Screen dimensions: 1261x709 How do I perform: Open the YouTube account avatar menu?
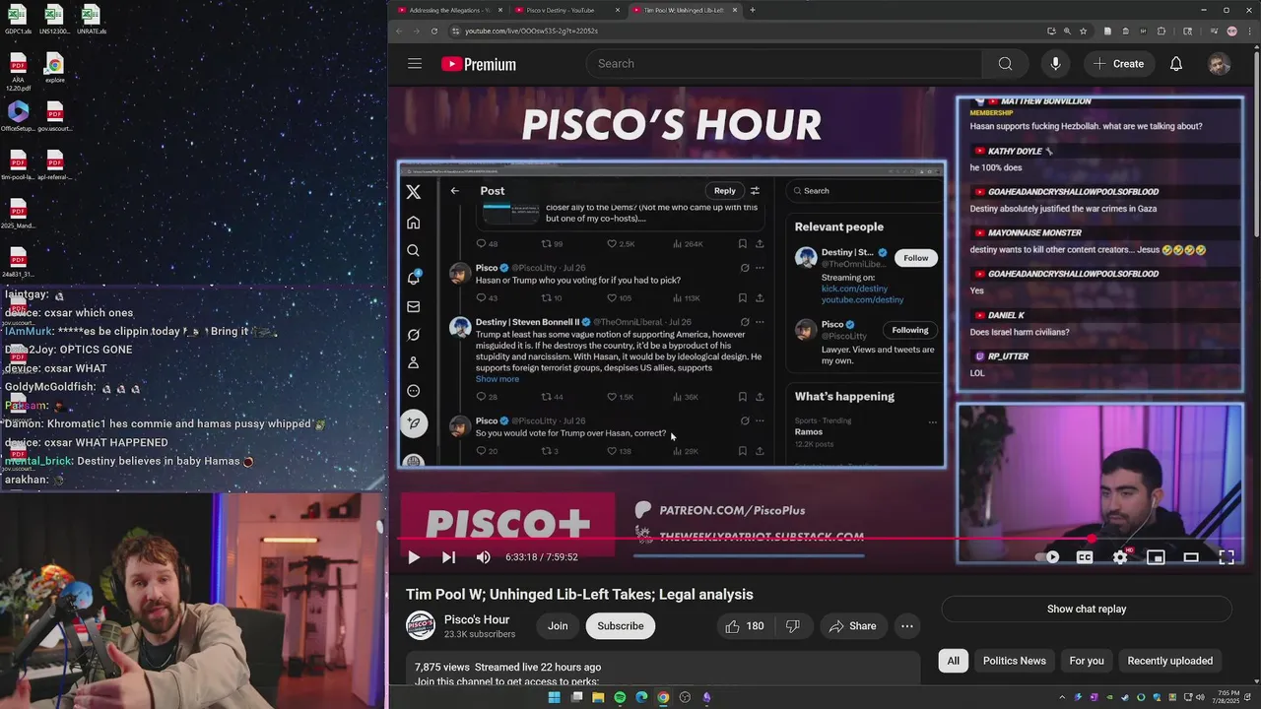click(x=1220, y=64)
